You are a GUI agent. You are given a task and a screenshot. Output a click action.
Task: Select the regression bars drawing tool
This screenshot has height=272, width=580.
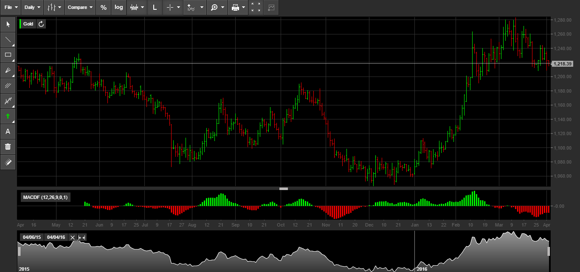click(8, 101)
